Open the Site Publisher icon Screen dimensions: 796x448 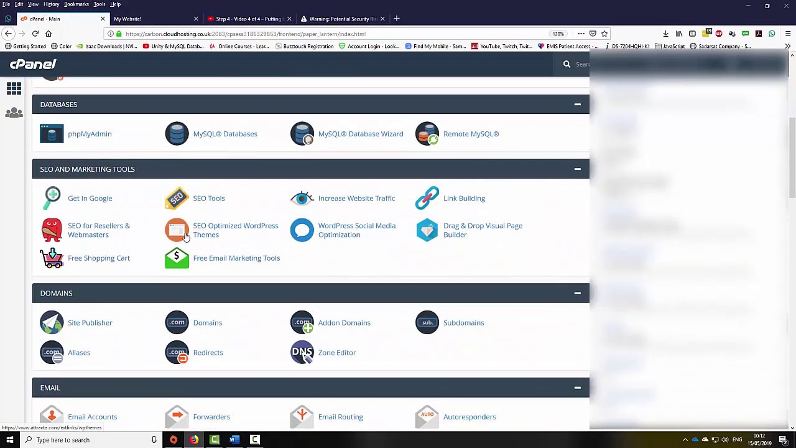point(52,323)
